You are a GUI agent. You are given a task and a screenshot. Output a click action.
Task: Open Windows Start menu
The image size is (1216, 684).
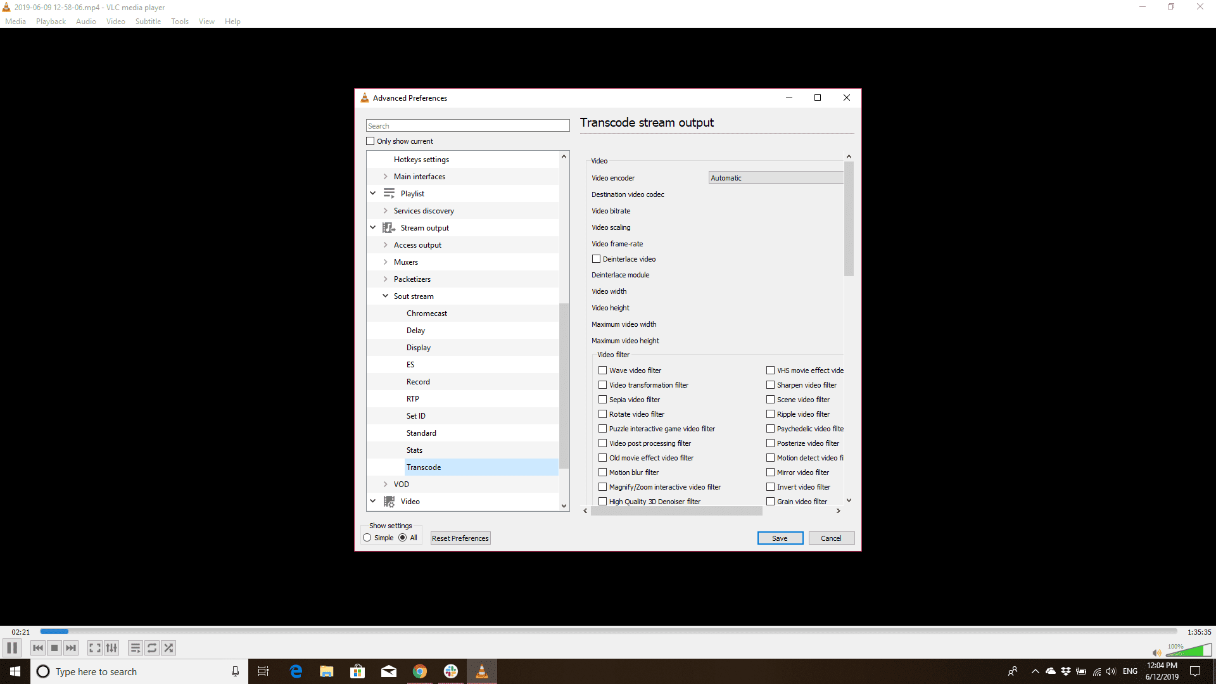pyautogui.click(x=15, y=671)
